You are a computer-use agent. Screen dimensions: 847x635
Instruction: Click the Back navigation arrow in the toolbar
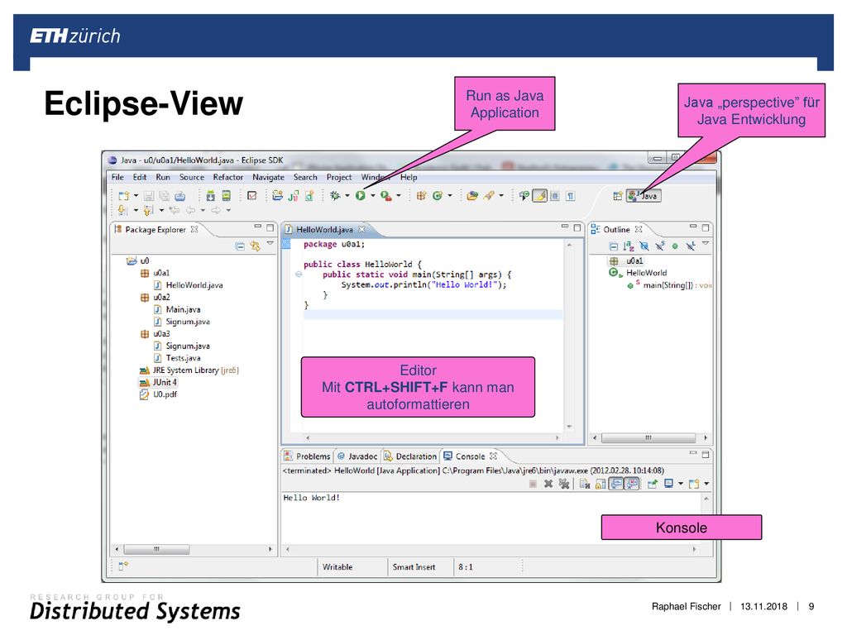[x=191, y=210]
